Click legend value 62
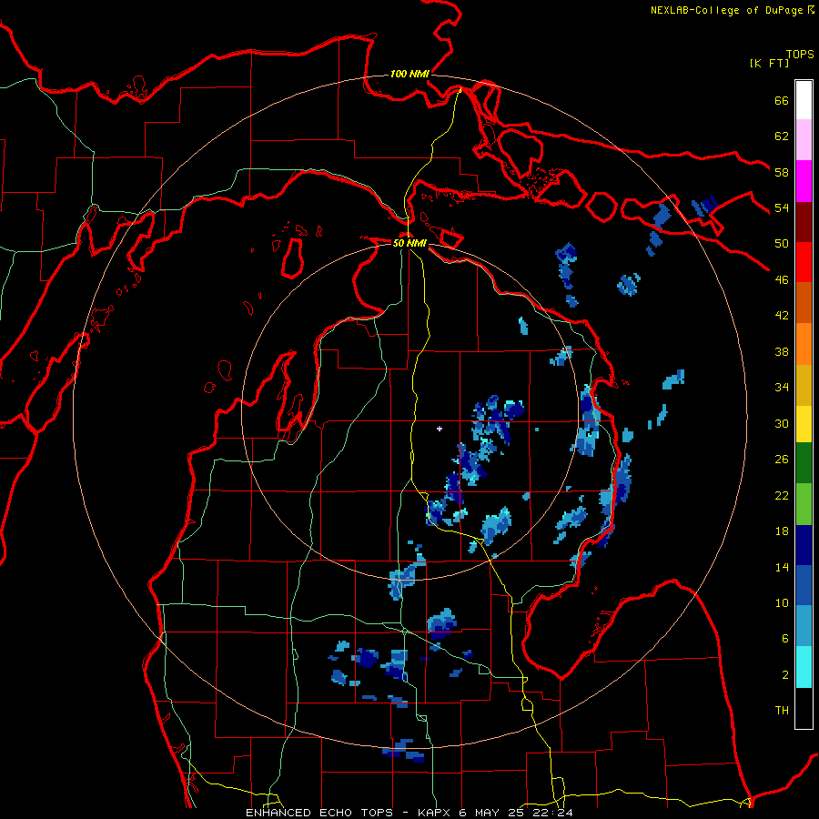 782,136
